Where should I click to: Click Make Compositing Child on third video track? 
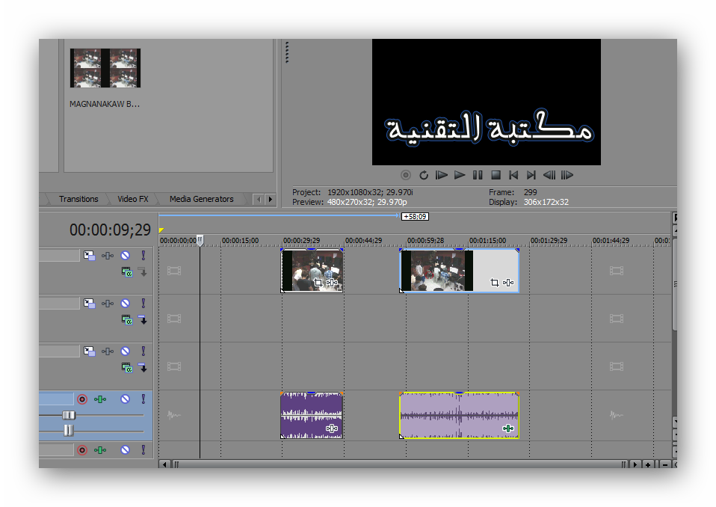pyautogui.click(x=143, y=367)
